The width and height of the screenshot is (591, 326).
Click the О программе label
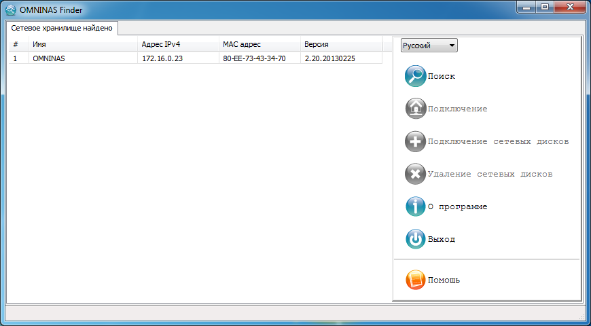458,207
